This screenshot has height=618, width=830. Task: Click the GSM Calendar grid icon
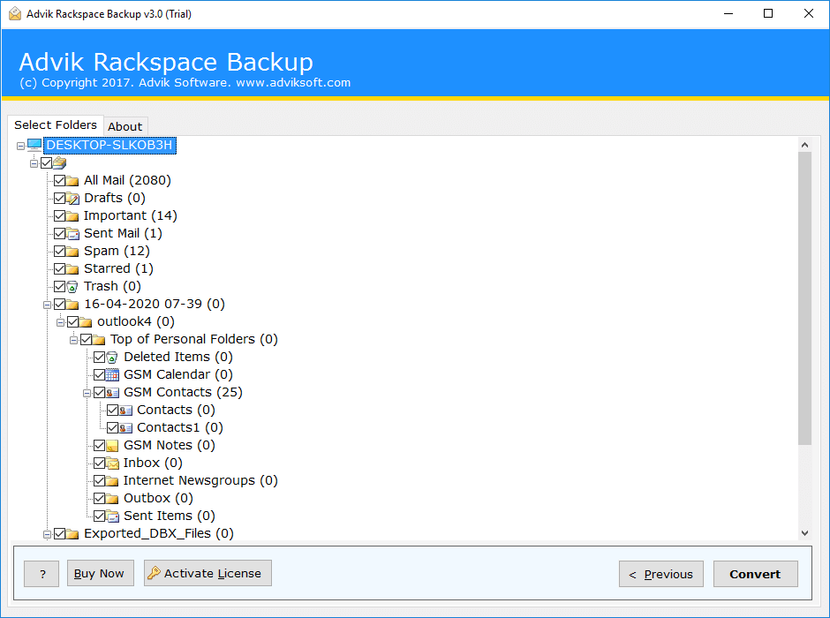pyautogui.click(x=112, y=374)
